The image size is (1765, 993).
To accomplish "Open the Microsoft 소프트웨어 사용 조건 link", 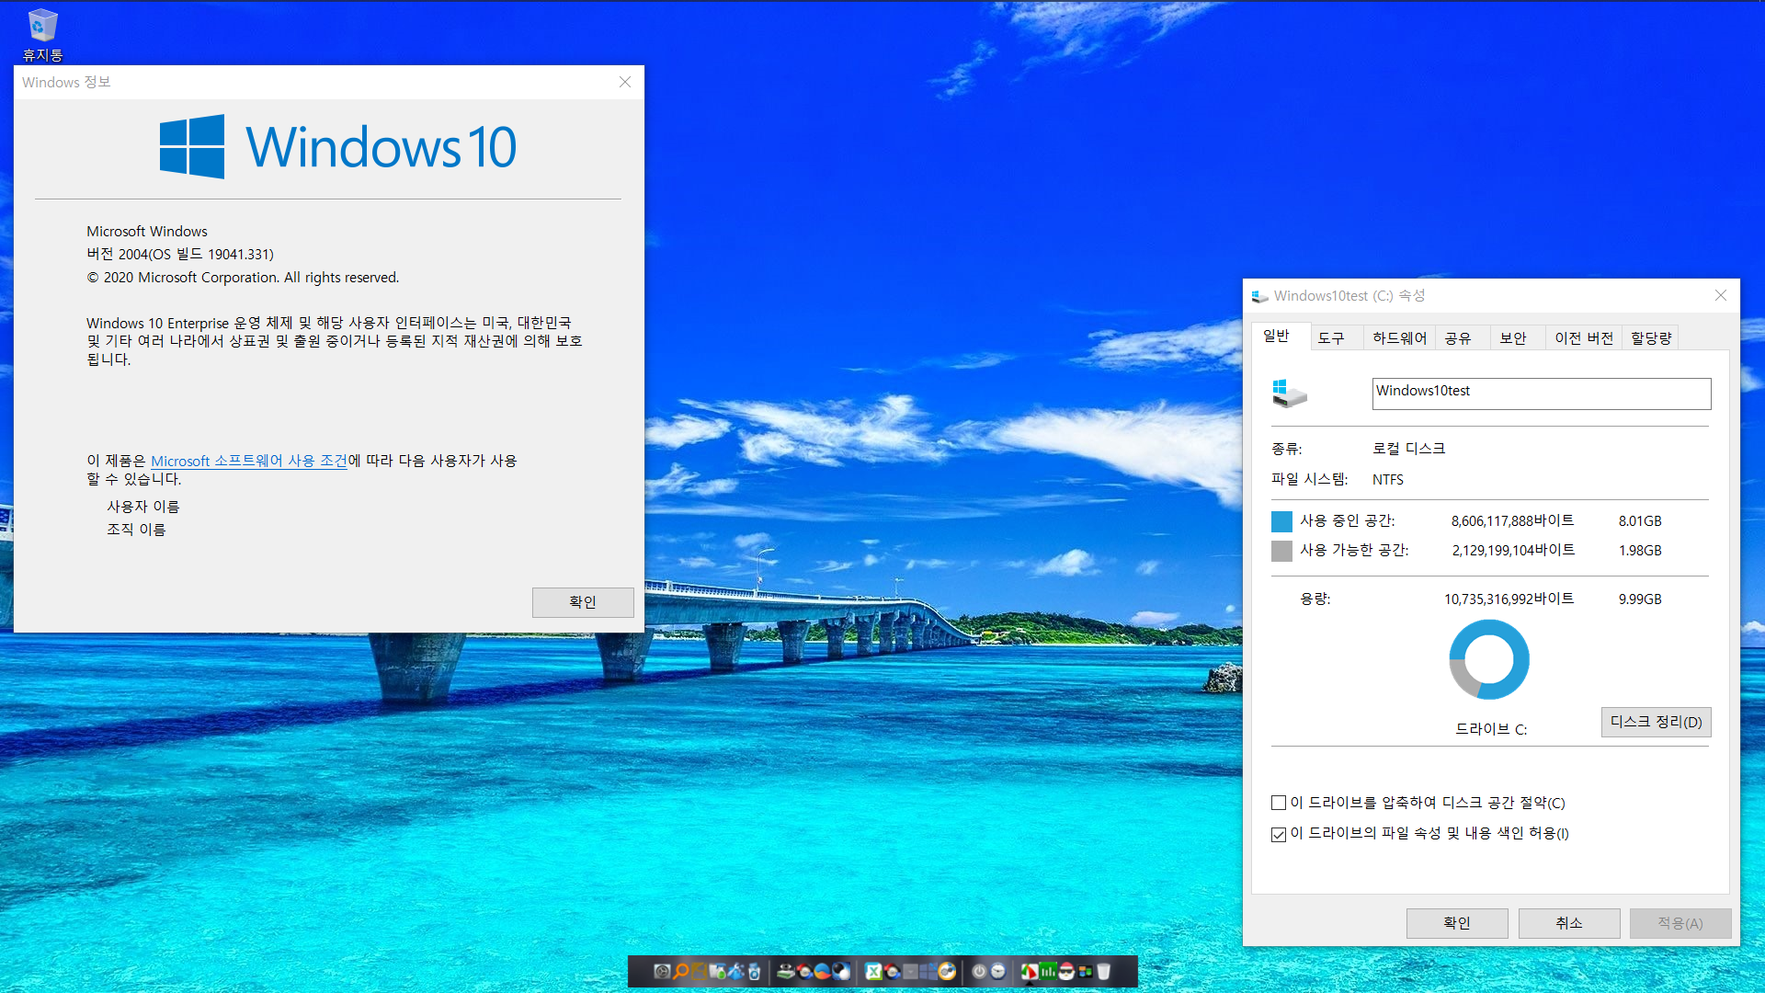I will click(249, 461).
